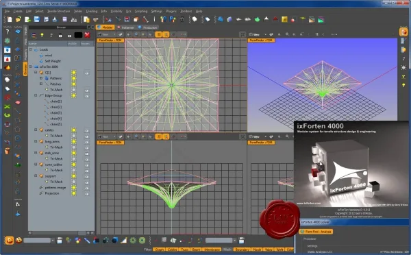
Task: Toggle visibility of cables layer
Action: point(74,130)
